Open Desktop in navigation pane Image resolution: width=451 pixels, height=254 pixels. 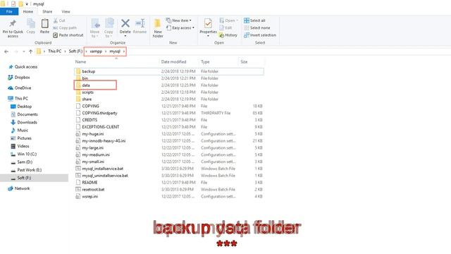tap(21, 107)
